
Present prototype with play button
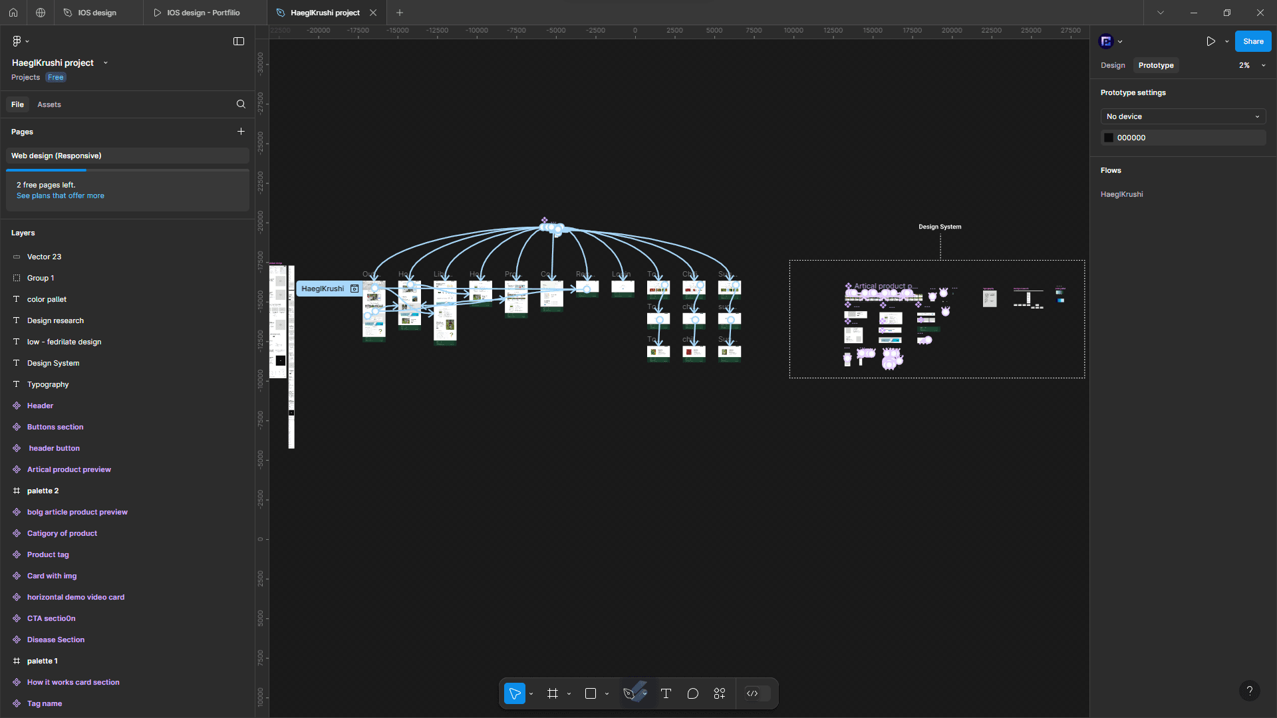pos(1210,41)
